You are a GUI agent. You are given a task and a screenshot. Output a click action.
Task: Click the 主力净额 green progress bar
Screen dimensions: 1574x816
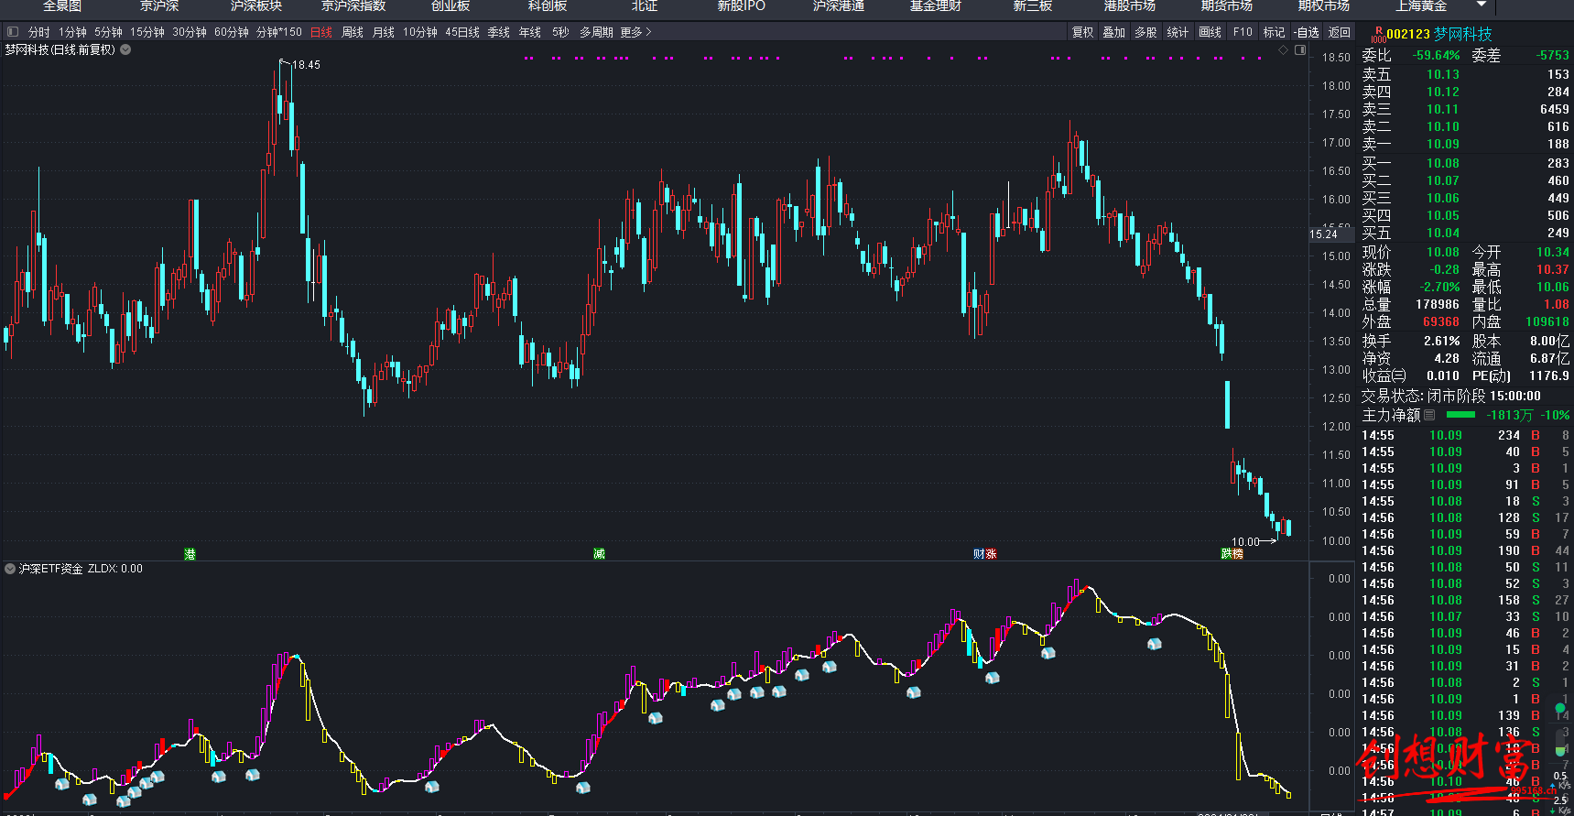click(1460, 415)
